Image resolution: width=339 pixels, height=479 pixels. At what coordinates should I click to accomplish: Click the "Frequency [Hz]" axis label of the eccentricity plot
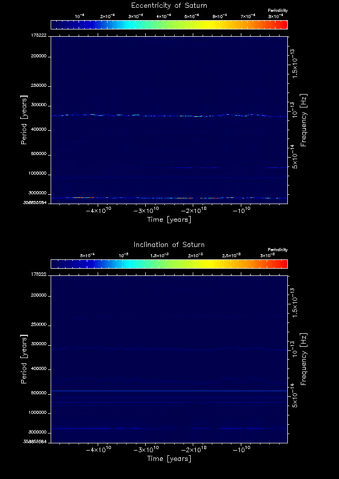(x=304, y=119)
